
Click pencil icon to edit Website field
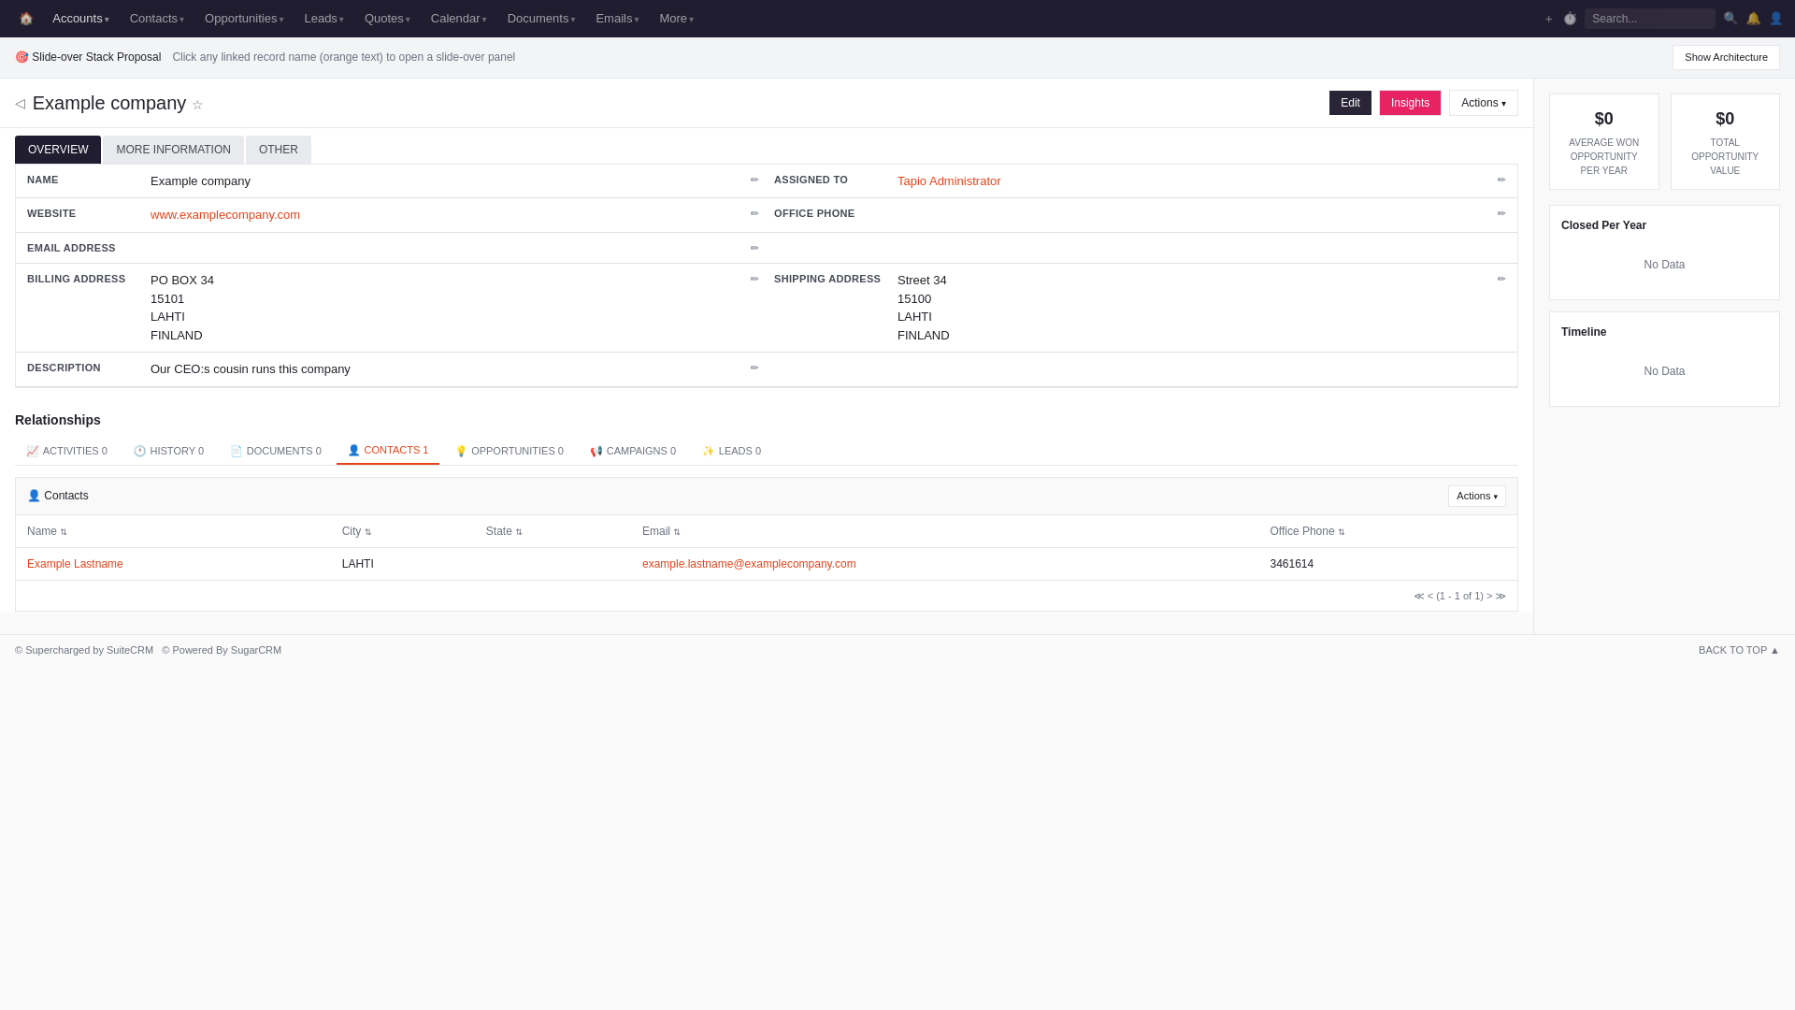(754, 214)
